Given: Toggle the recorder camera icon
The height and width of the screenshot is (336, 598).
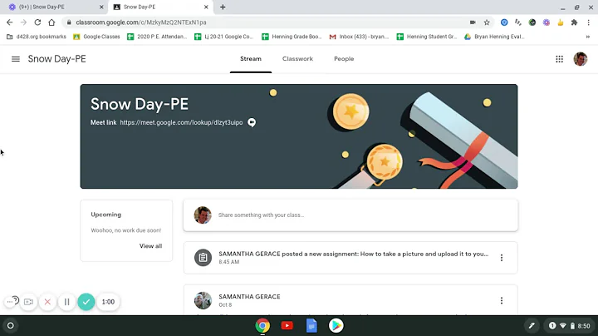Looking at the screenshot, I should coord(28,302).
